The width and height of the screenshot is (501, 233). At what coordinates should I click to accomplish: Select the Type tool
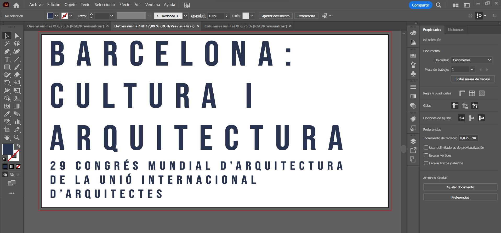pyautogui.click(x=7, y=59)
